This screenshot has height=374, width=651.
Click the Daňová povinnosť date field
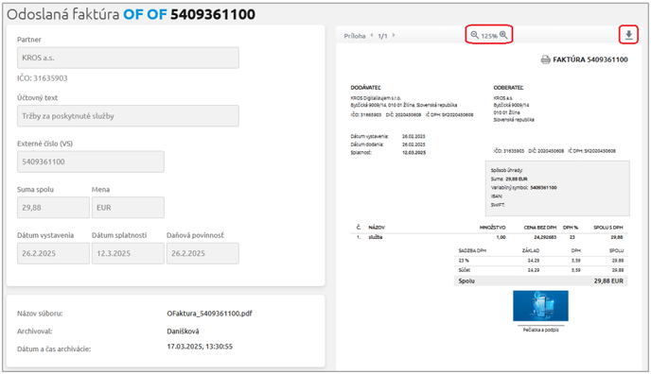click(202, 253)
